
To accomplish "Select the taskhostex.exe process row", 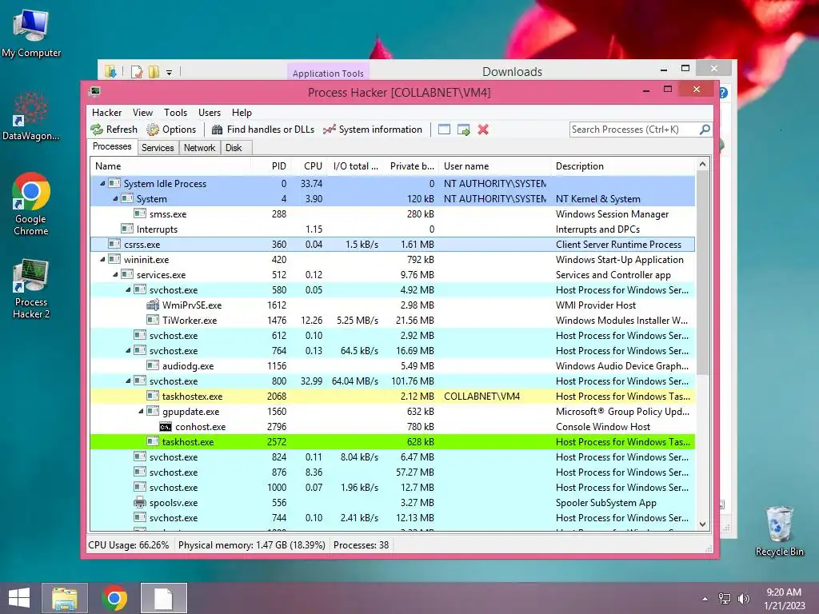I will click(393, 397).
